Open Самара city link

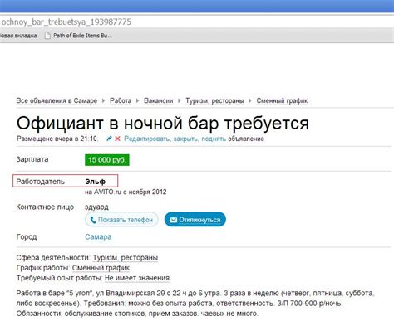[x=98, y=237]
